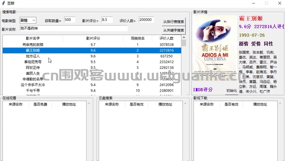This screenshot has width=285, height=161.
Task: Click the 1993-07-26 release date text
Action: pyautogui.click(x=252, y=35)
